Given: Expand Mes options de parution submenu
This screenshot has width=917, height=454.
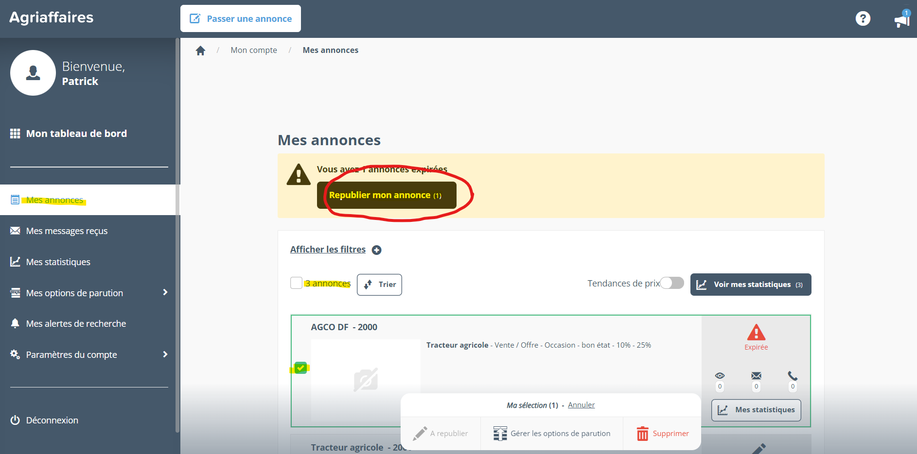Looking at the screenshot, I should pos(165,292).
